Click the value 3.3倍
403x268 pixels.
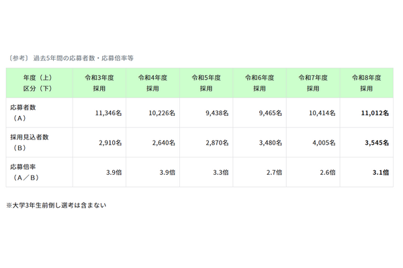(x=221, y=172)
